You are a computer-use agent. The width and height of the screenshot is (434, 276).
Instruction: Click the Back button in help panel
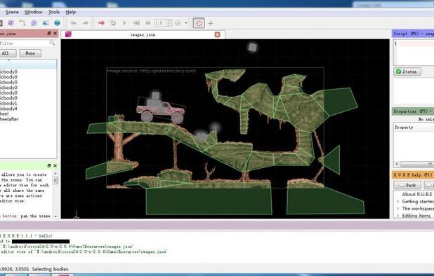407,185
